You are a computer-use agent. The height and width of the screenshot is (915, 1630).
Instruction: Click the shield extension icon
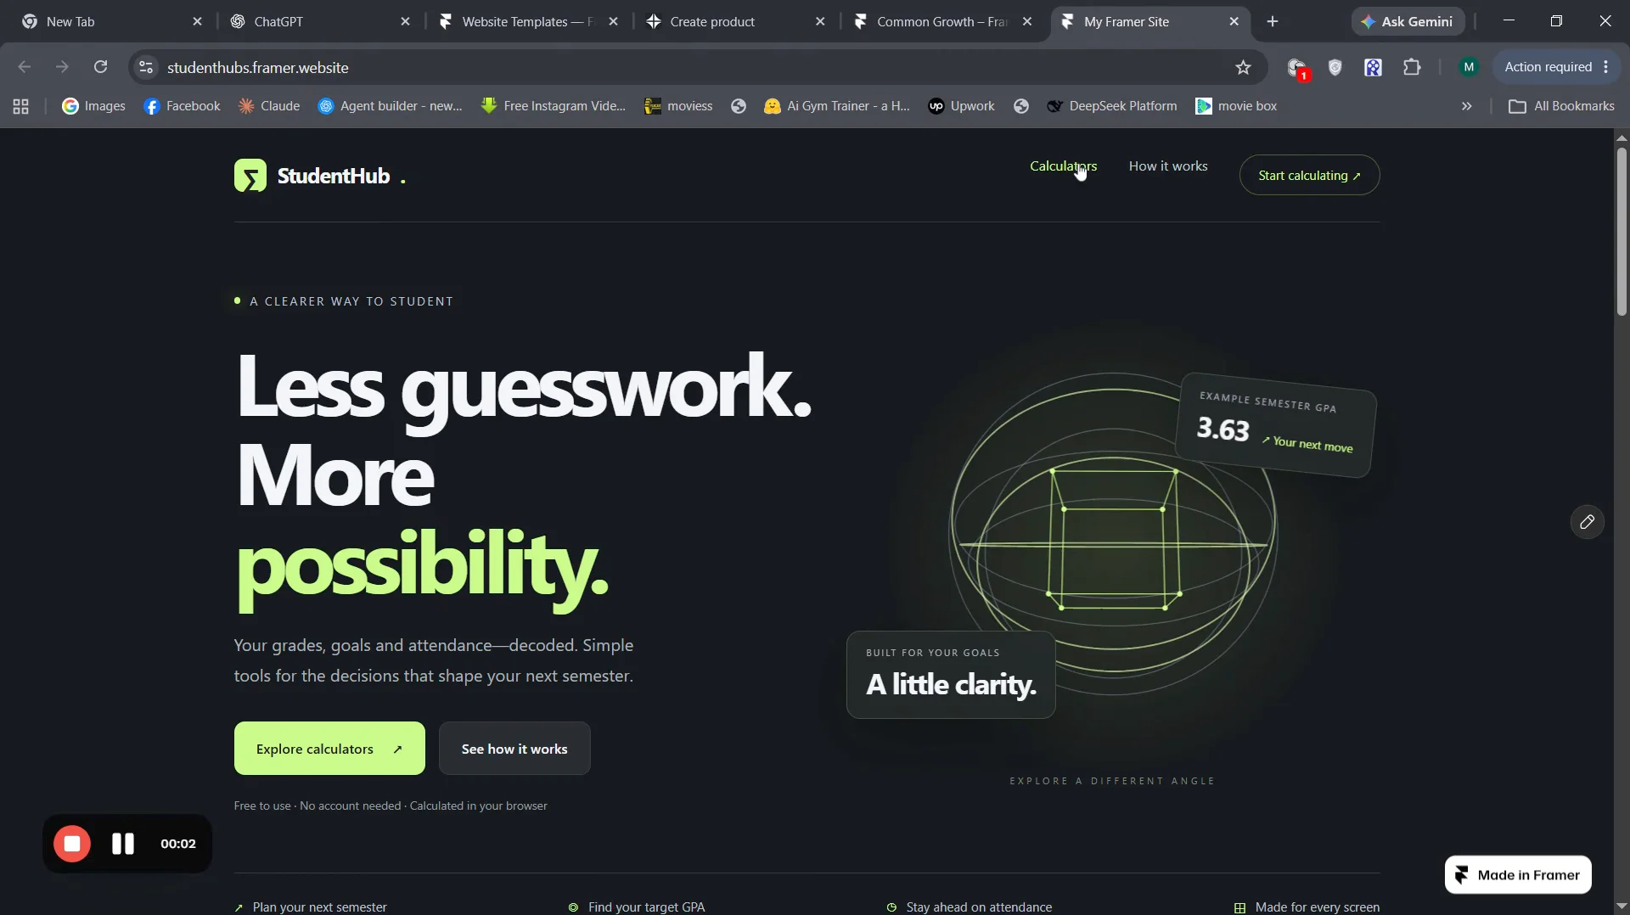1335,67
